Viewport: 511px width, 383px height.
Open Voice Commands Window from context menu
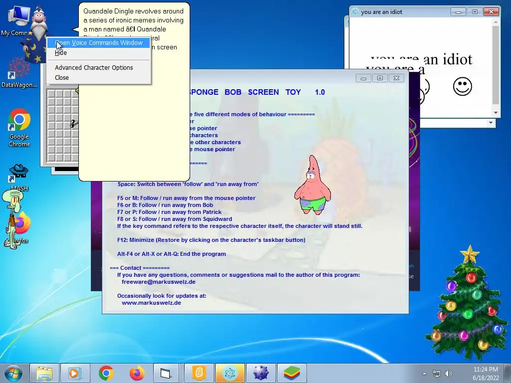point(98,43)
